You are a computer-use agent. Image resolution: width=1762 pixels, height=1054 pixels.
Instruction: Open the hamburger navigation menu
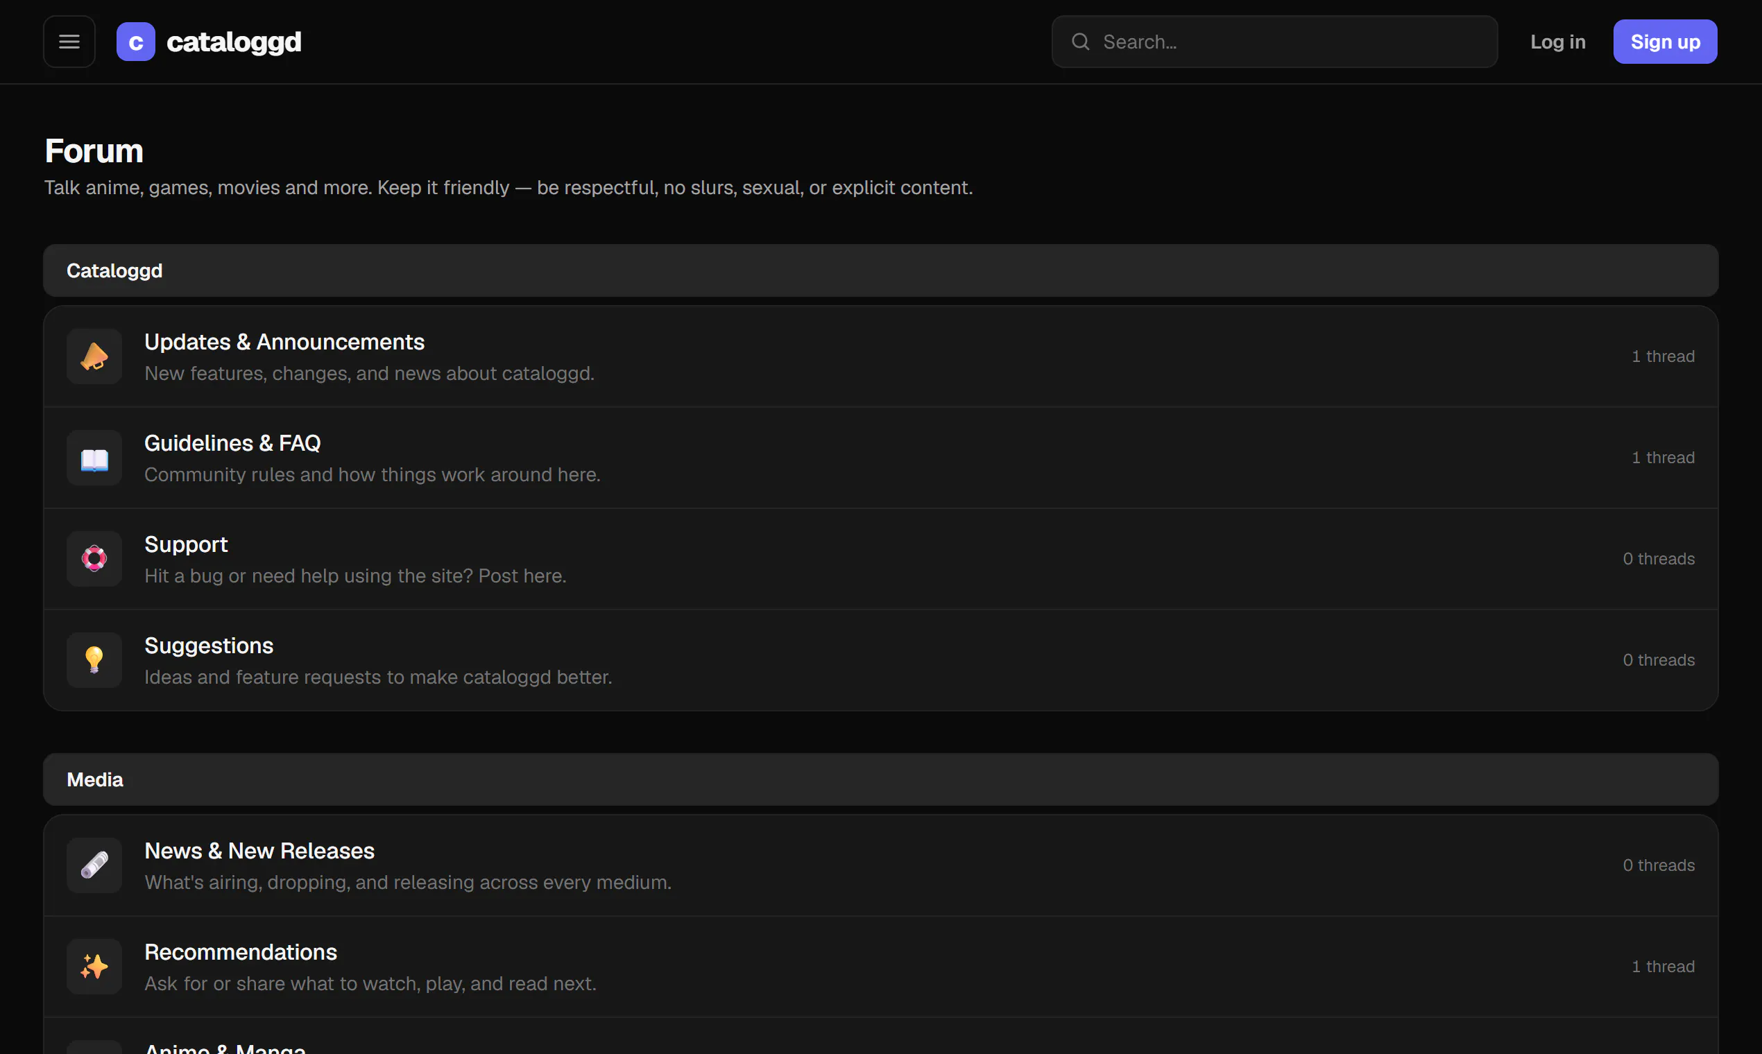[x=69, y=42]
